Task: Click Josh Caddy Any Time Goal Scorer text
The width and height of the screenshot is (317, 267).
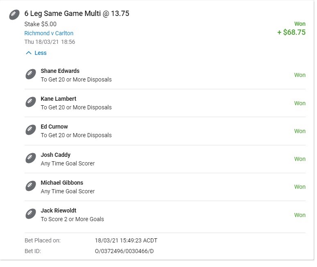Action: (x=68, y=163)
